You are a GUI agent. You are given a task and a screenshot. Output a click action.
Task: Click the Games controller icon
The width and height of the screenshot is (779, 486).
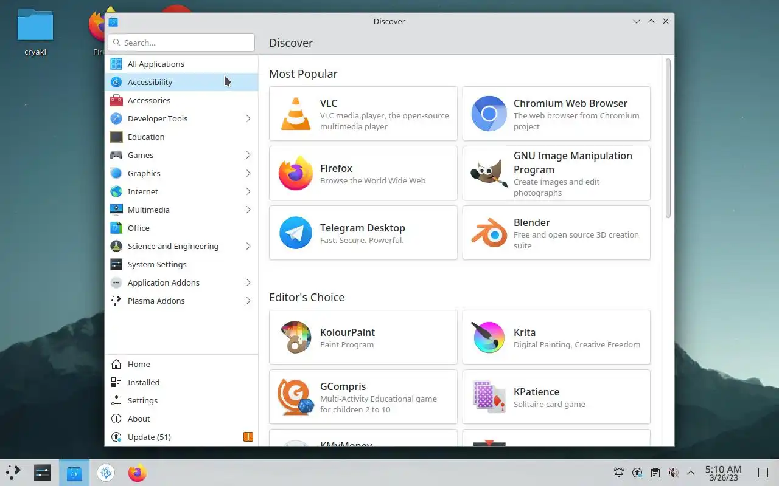tap(116, 155)
